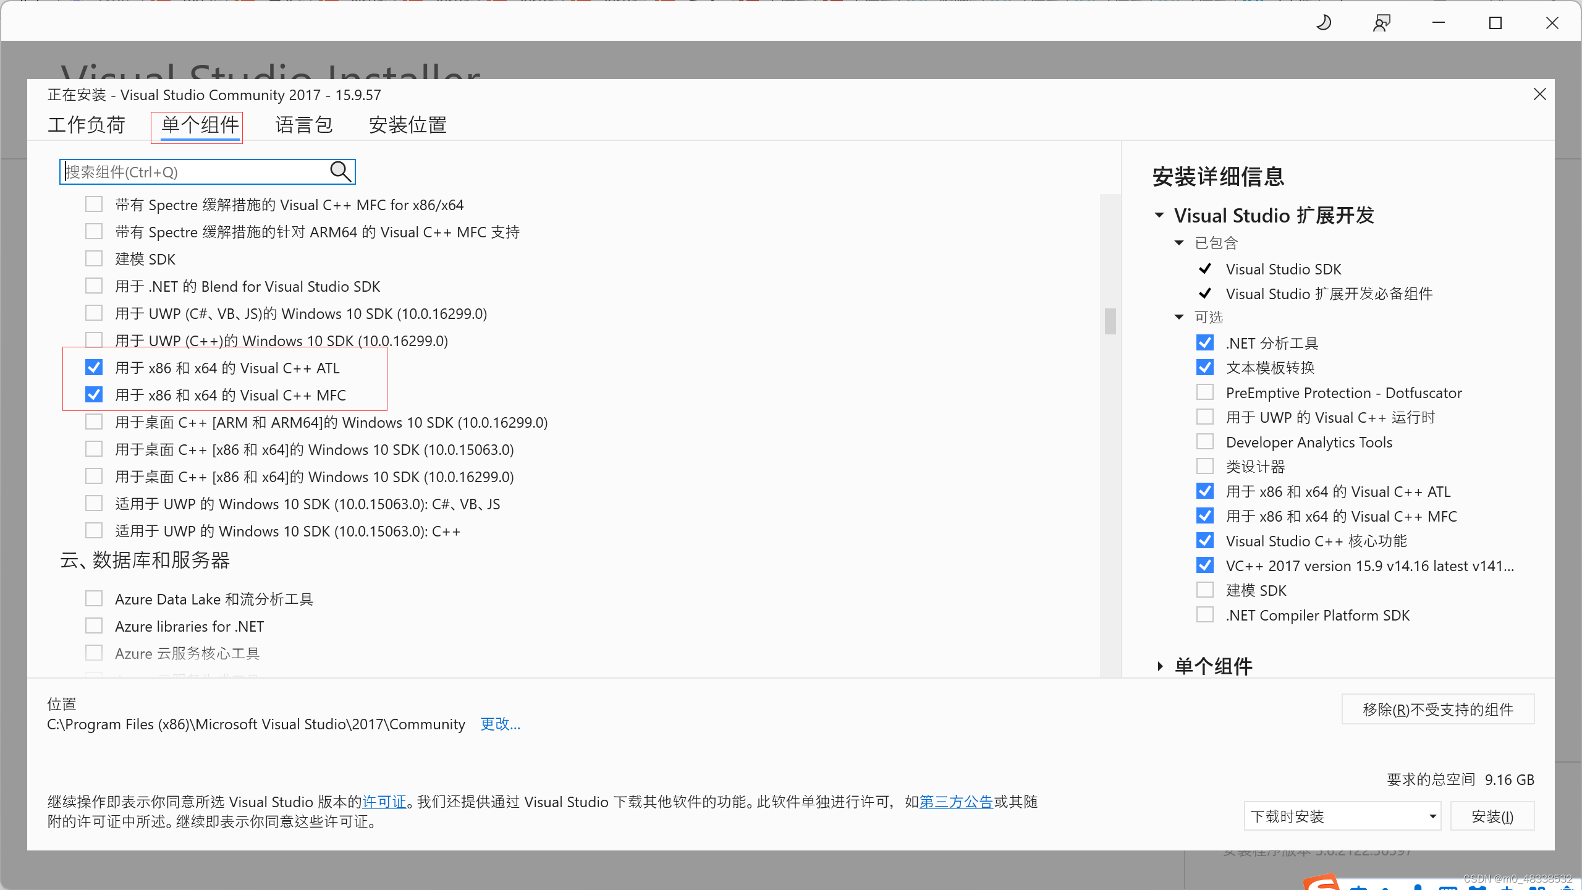Viewport: 1582px width, 890px height.
Task: Check 适用于 UWP SDK 15063 C++
Action: click(94, 530)
